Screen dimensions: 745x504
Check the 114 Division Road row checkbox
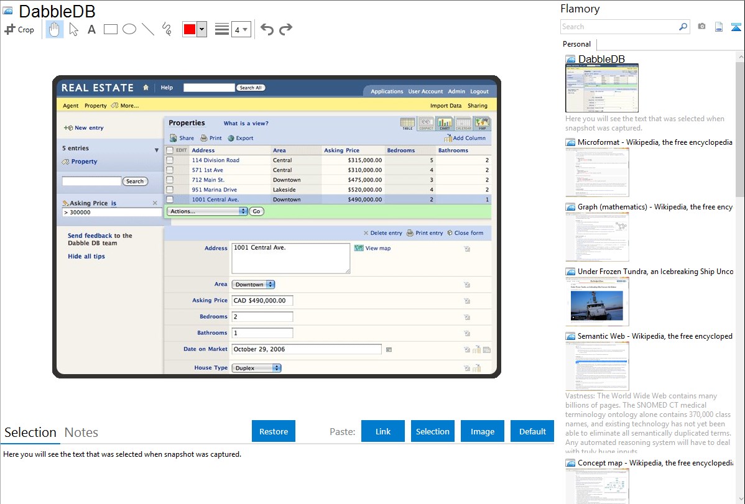coord(170,160)
